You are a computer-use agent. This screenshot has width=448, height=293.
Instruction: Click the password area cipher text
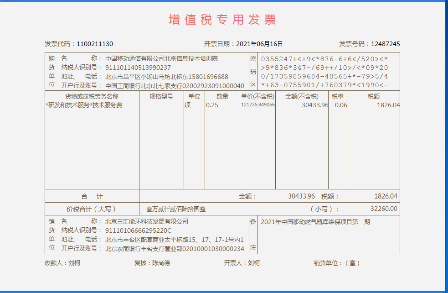(324, 72)
